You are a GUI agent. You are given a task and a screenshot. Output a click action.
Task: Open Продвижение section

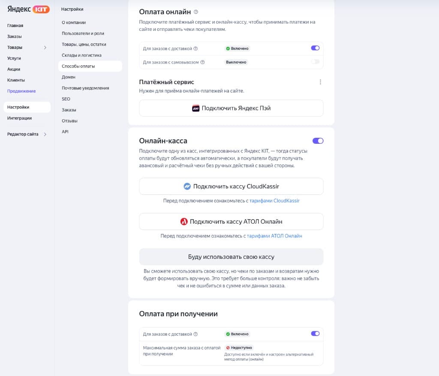pyautogui.click(x=21, y=91)
